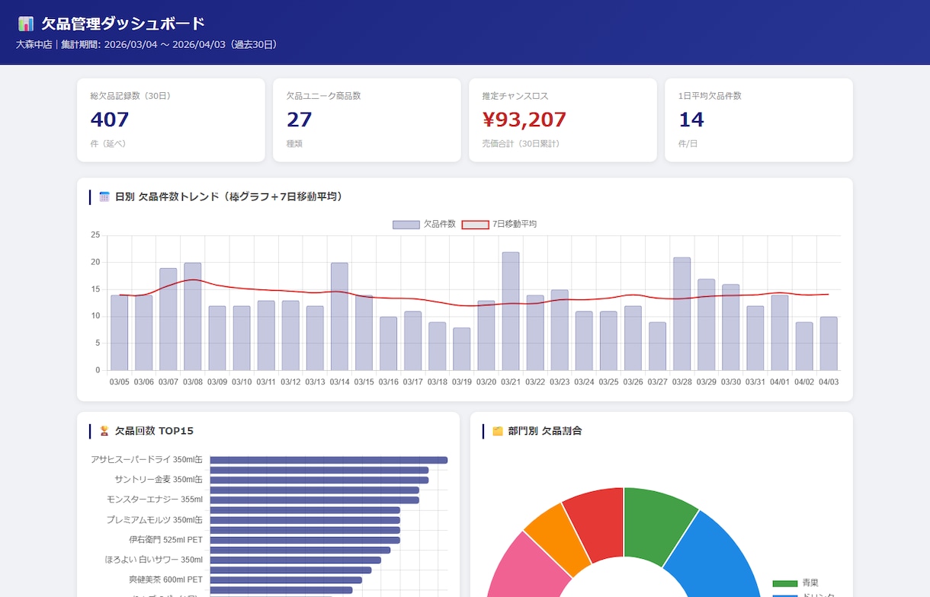Click the 04/01 date axis label
The image size is (930, 597).
click(x=780, y=382)
